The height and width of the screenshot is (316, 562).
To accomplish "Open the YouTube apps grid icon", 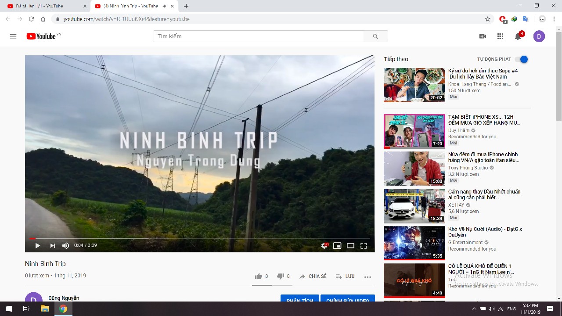I will tap(500, 36).
